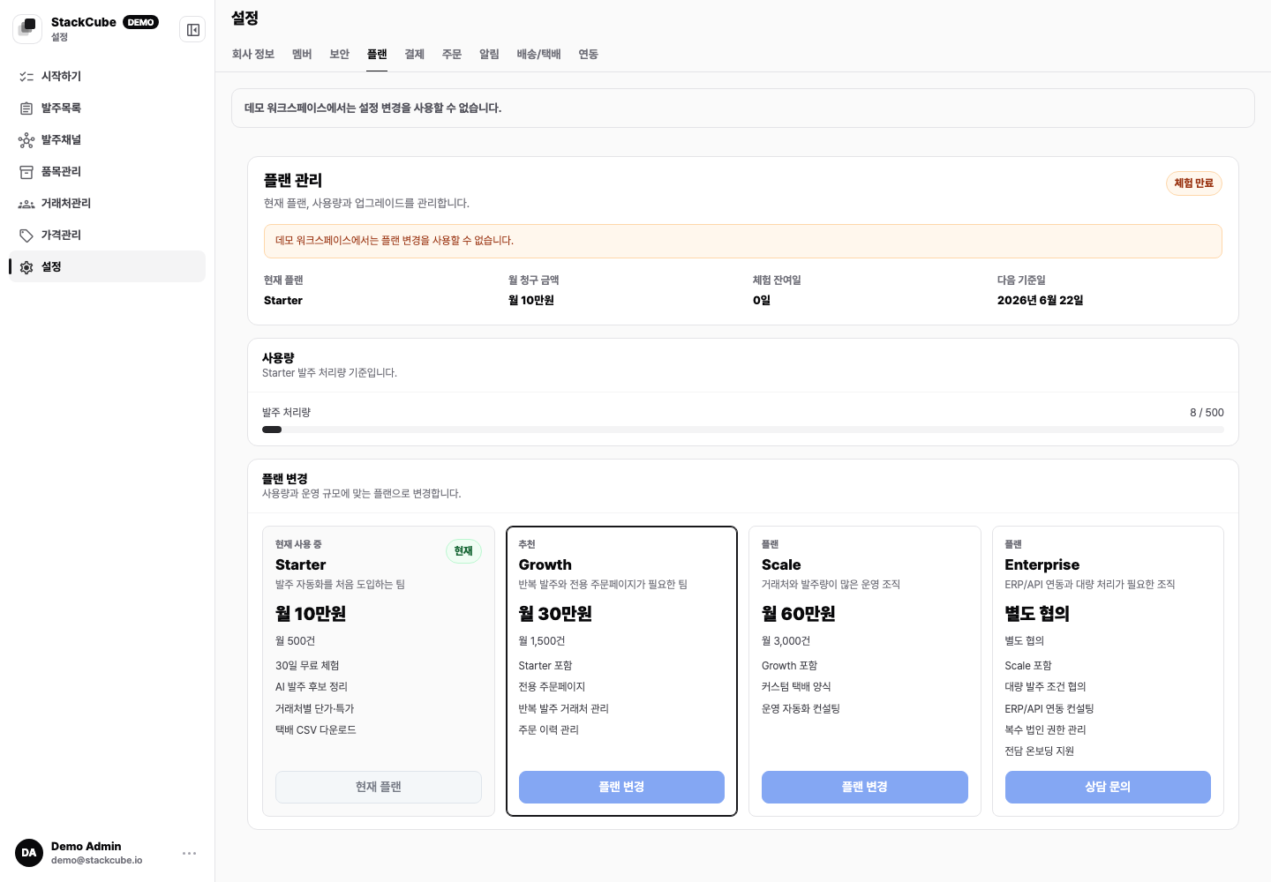Click the 체험 만료 status badge
1271x882 pixels.
click(1194, 183)
